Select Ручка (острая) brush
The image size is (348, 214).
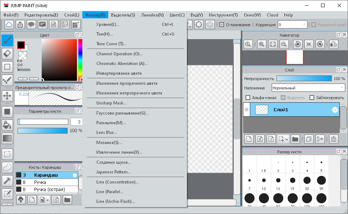tap(47, 189)
